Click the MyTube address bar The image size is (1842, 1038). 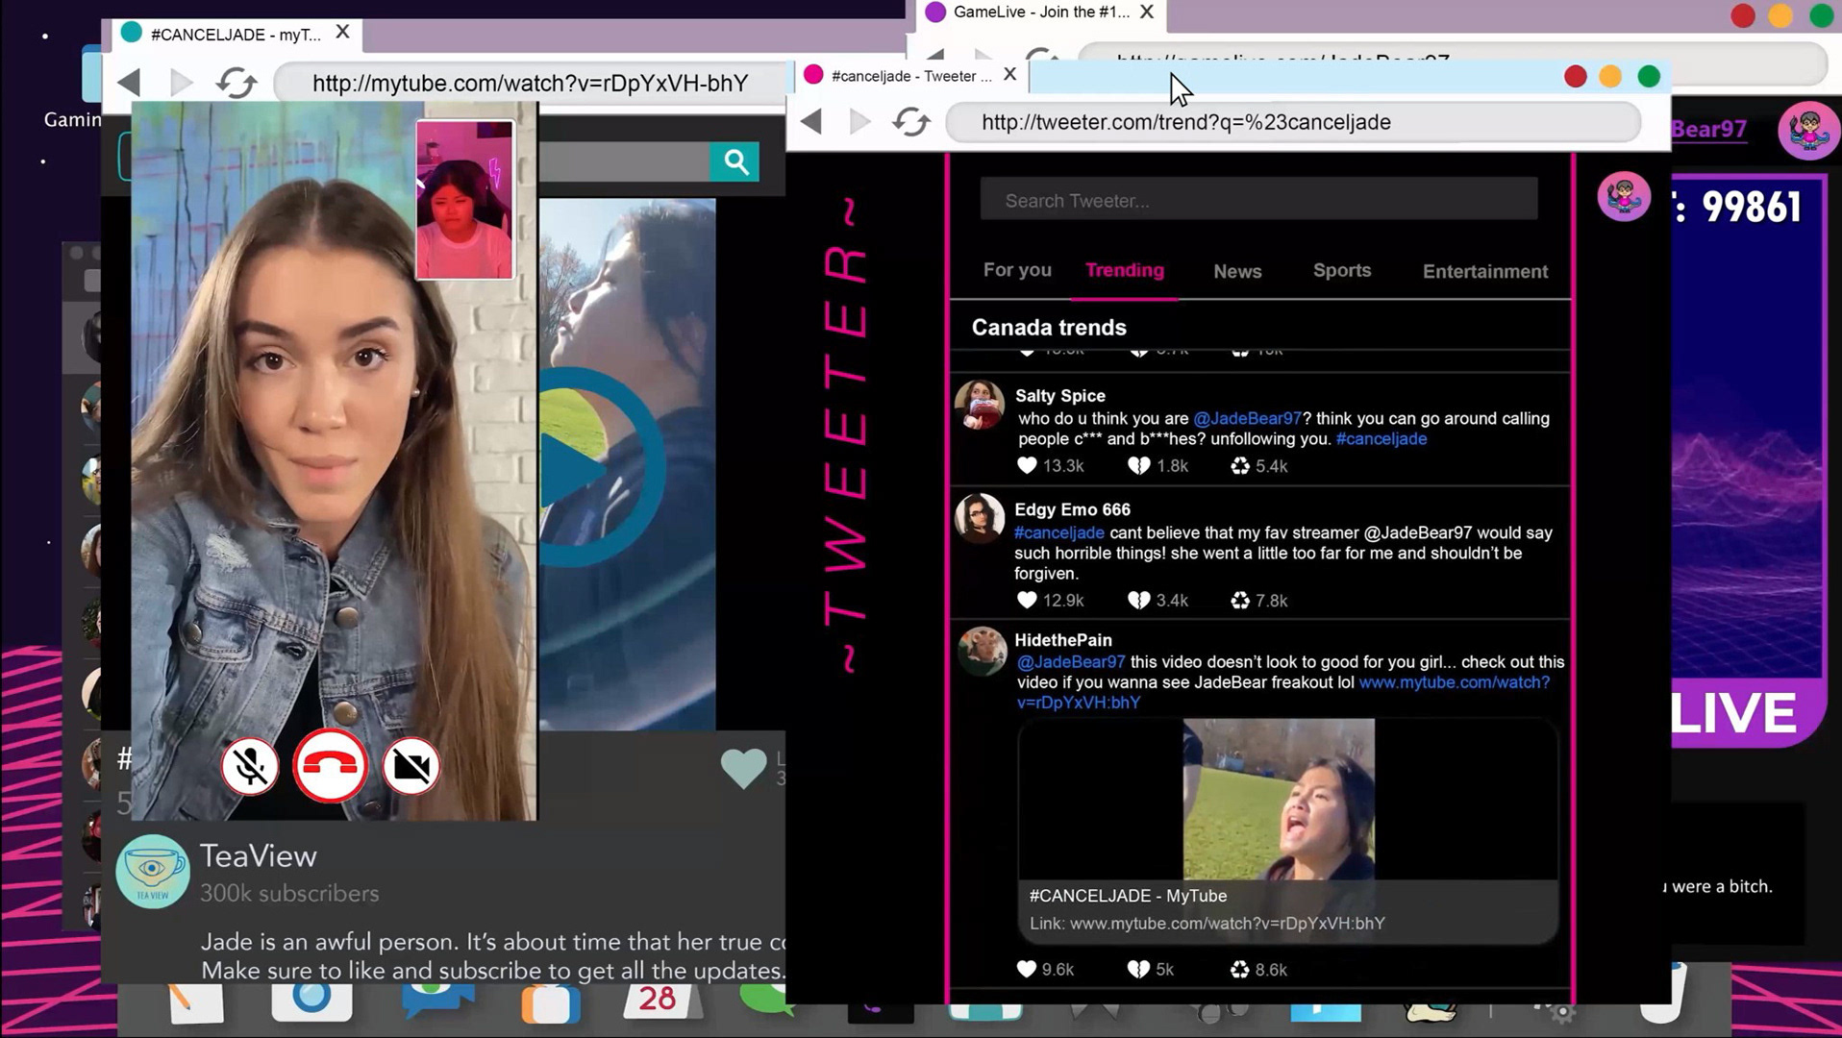pyautogui.click(x=531, y=83)
